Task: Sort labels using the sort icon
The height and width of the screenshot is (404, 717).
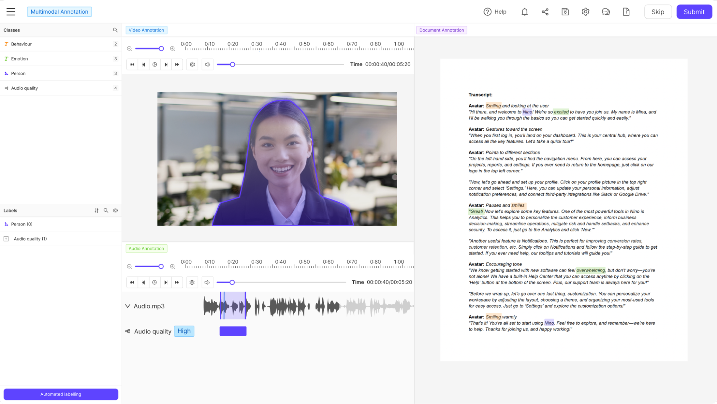Action: (96, 211)
